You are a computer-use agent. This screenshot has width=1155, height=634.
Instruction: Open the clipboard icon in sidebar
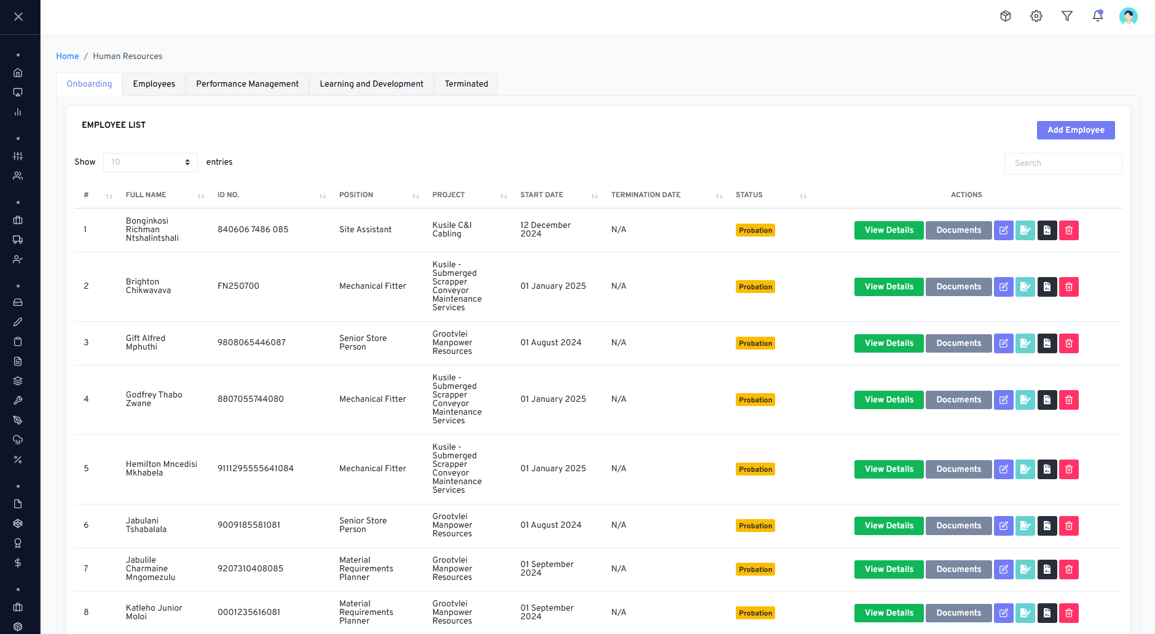point(18,342)
